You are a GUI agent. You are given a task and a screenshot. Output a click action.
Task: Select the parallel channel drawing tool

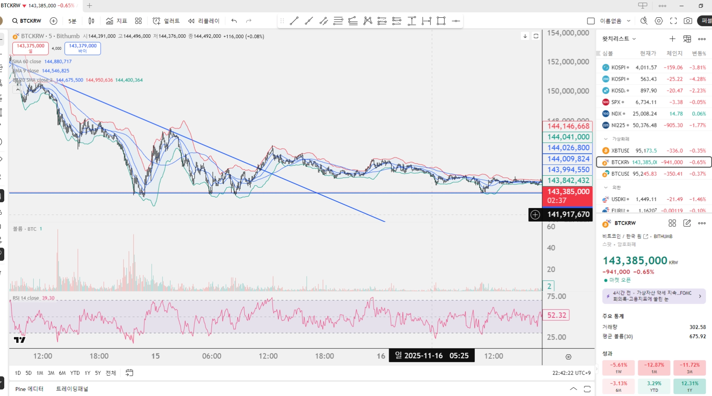coord(323,21)
